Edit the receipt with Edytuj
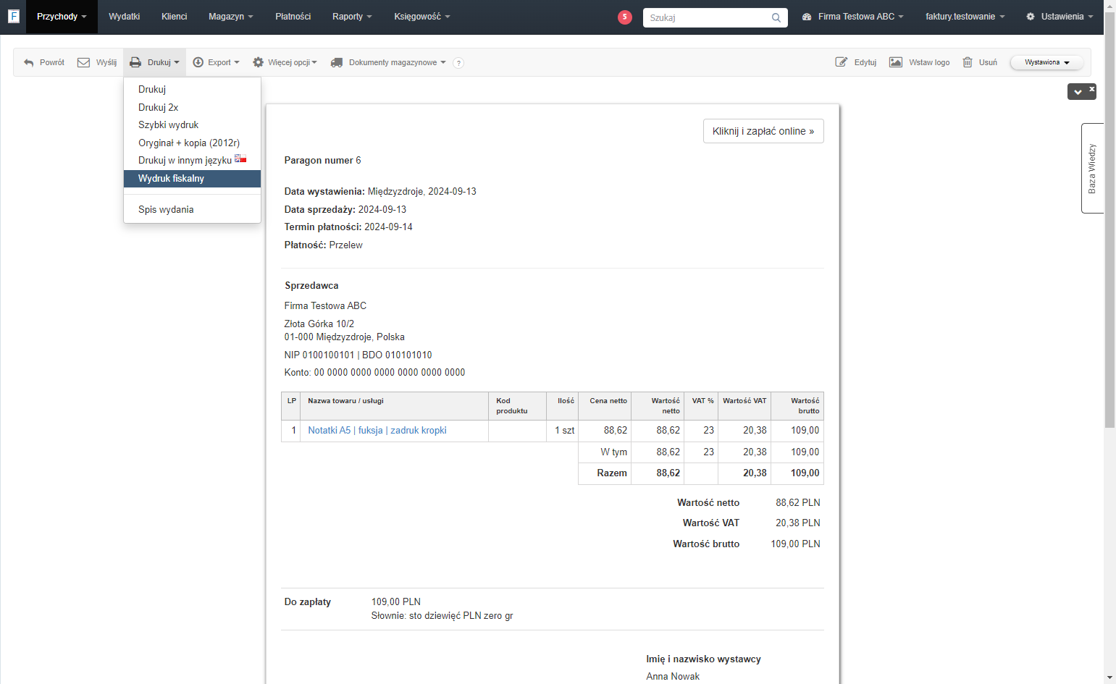The height and width of the screenshot is (684, 1116). (x=856, y=63)
